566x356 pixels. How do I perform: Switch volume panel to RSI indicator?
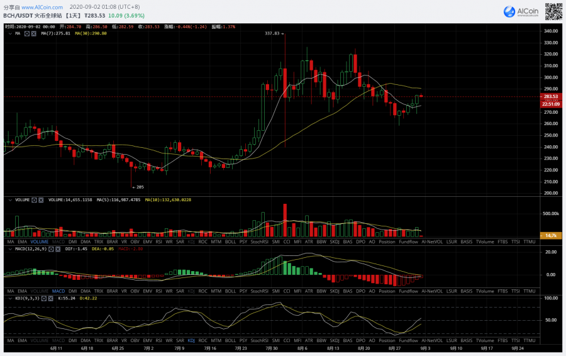(x=159, y=242)
